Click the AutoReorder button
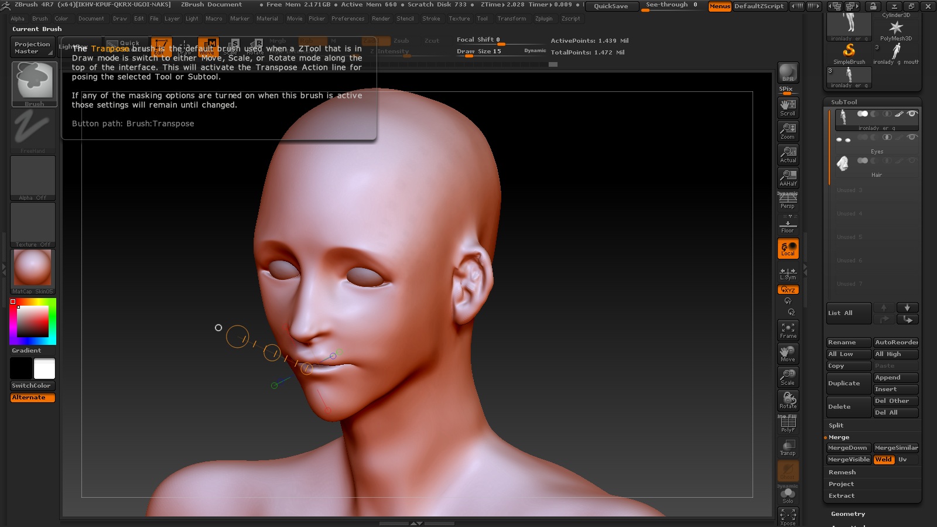Viewport: 937px width, 527px height. point(896,343)
